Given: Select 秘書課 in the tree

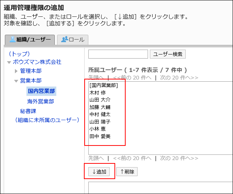Looking at the screenshot, I should pos(28,111).
